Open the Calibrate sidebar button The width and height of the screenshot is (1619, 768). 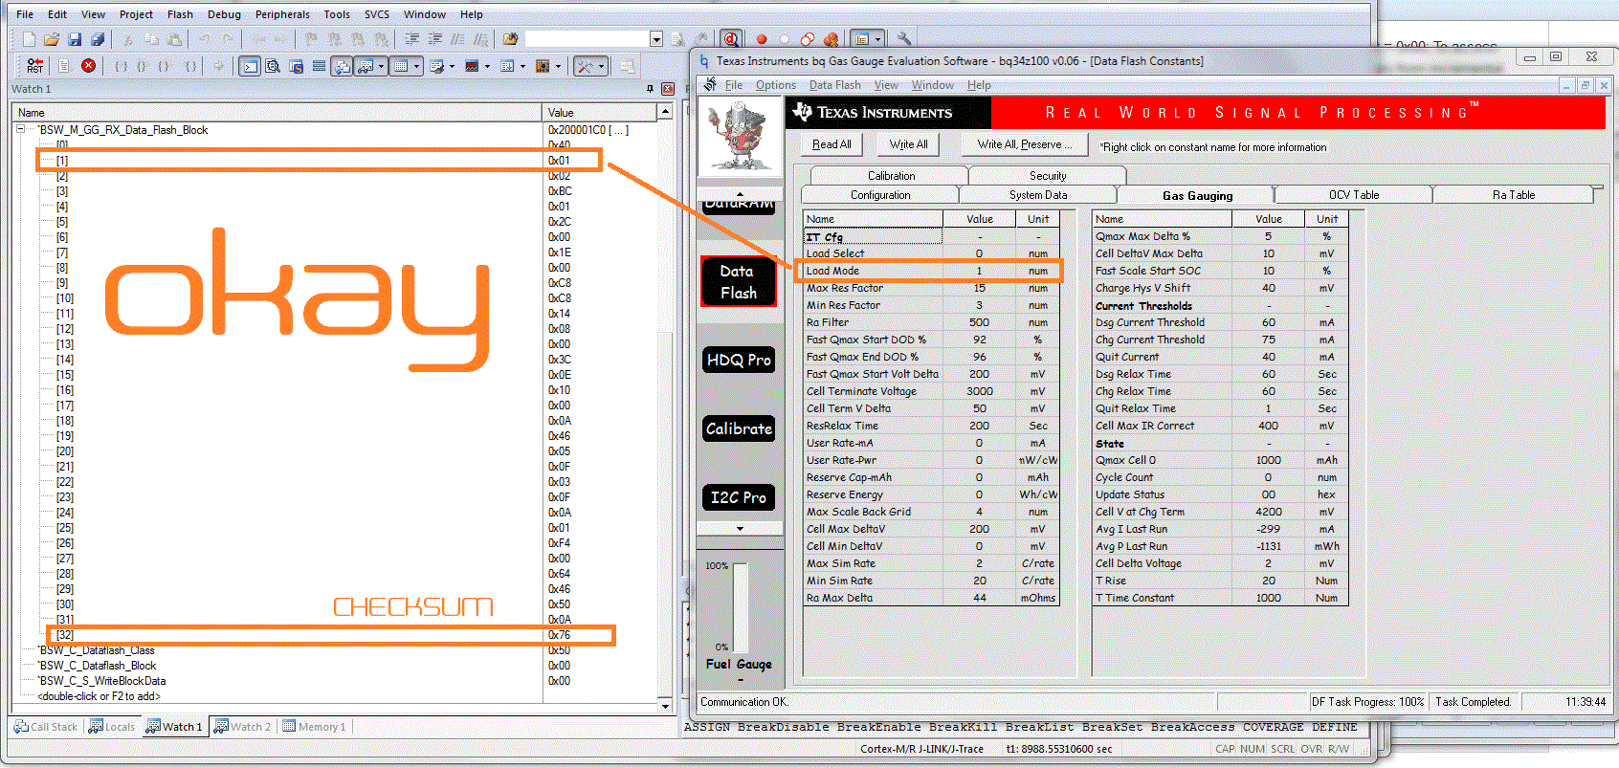[x=738, y=428]
